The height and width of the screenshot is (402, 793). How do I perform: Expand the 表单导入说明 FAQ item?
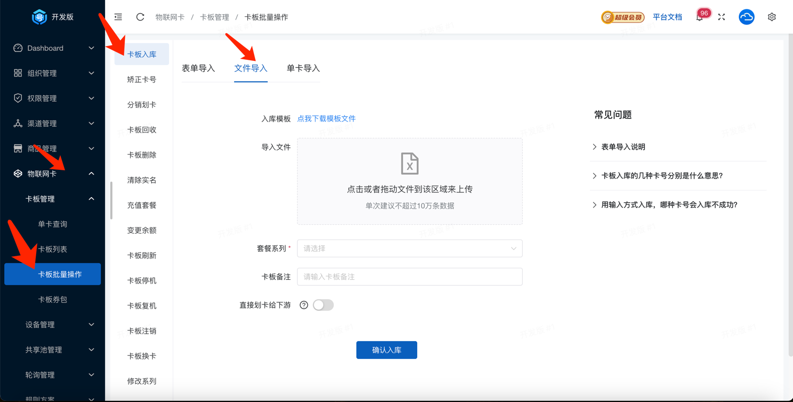pyautogui.click(x=623, y=147)
